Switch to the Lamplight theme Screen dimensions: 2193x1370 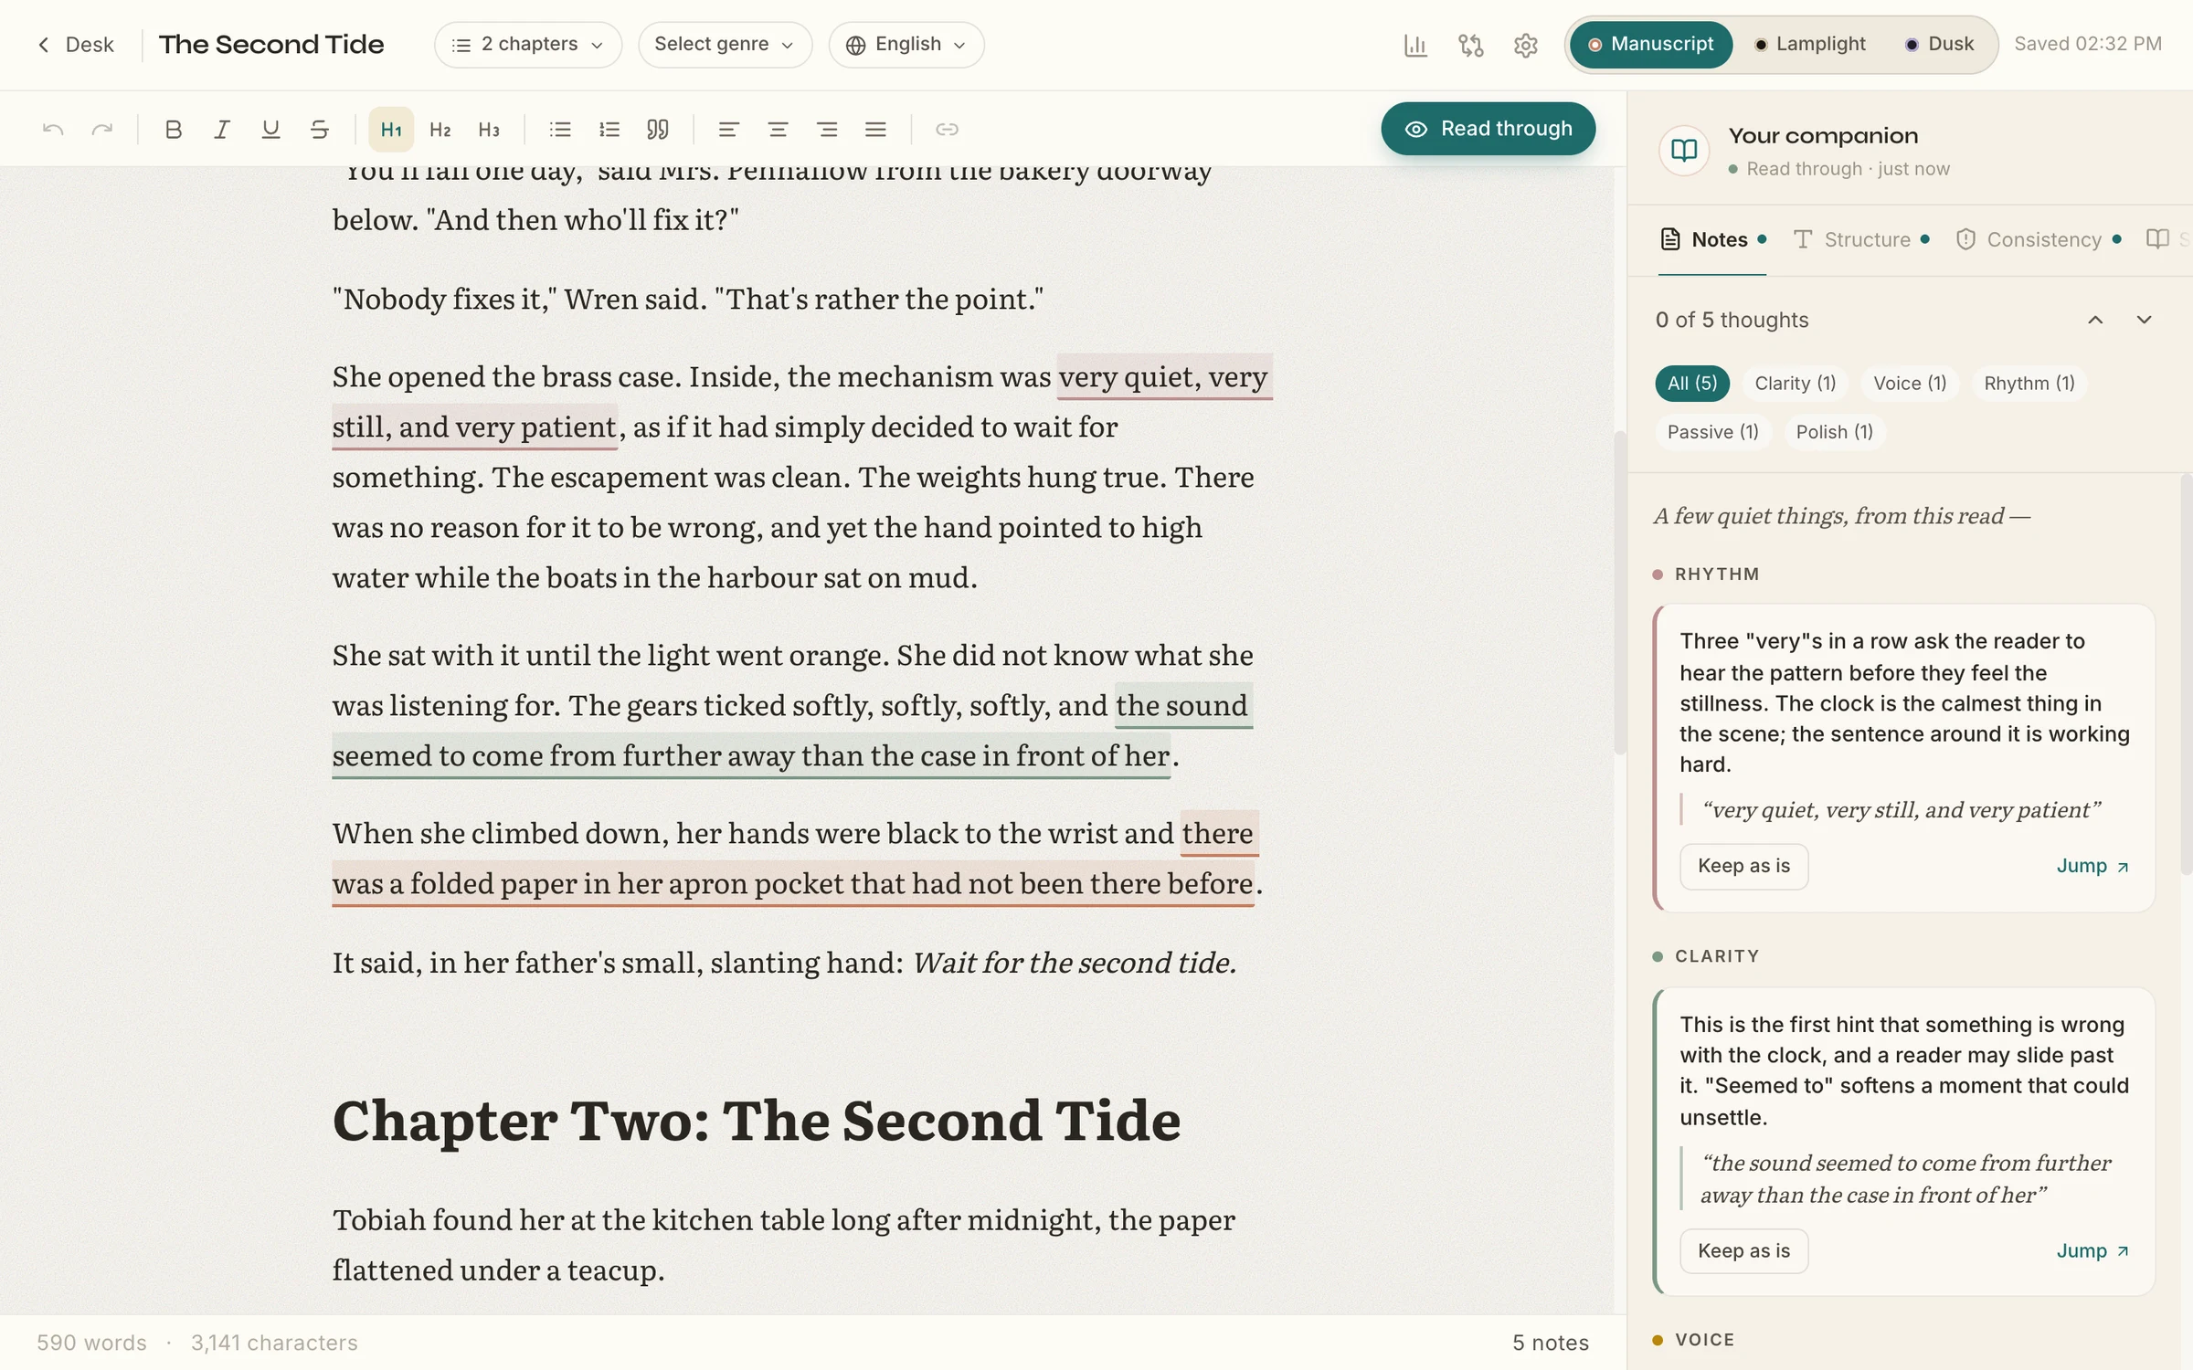(1810, 45)
